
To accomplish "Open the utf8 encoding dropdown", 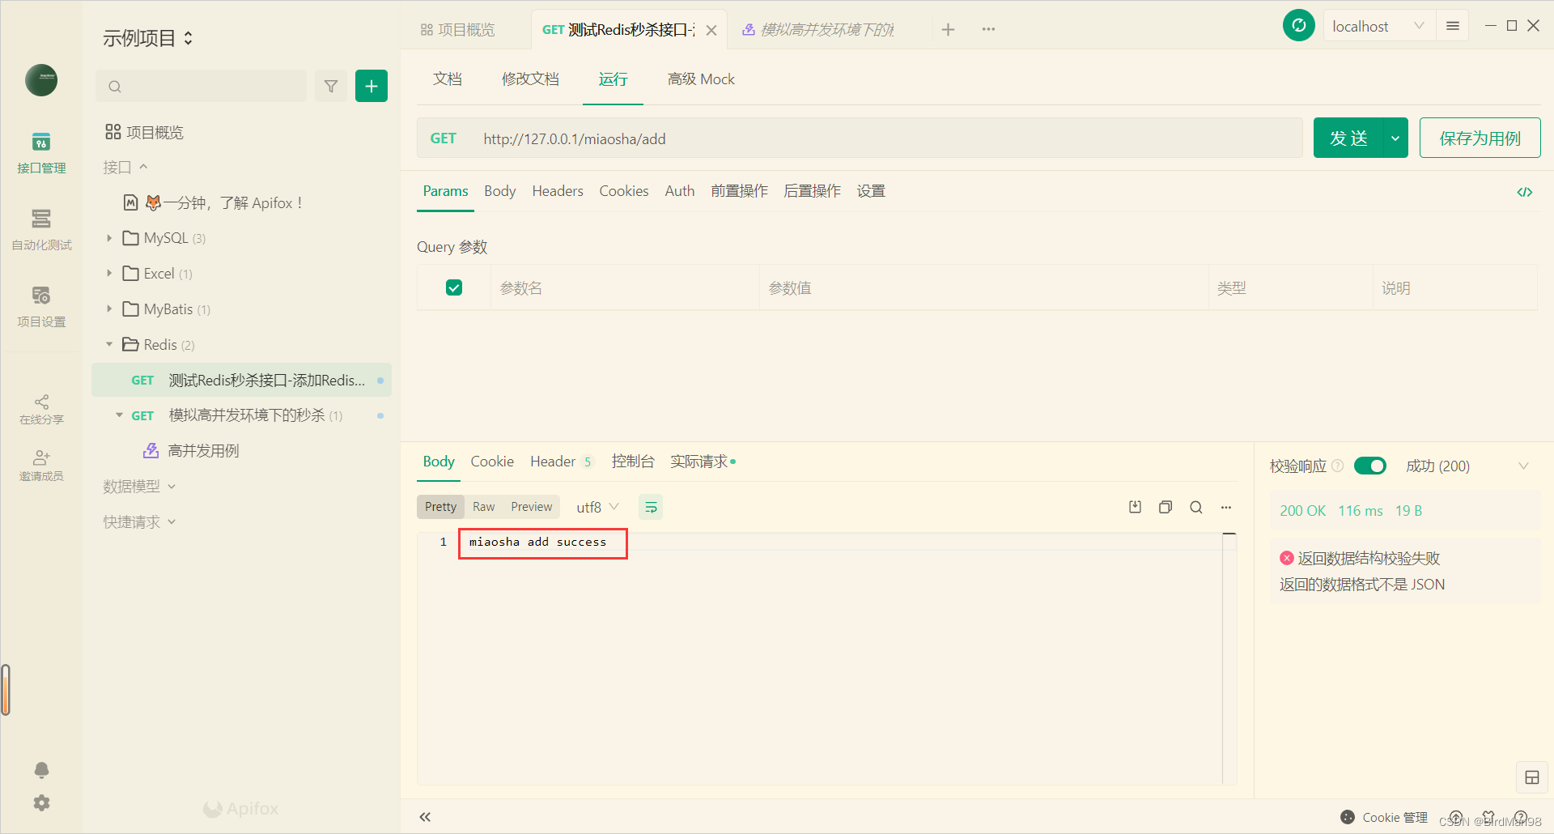I will pyautogui.click(x=597, y=507).
